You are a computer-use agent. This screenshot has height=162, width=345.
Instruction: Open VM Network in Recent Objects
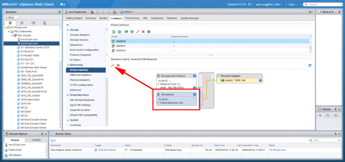(15, 155)
